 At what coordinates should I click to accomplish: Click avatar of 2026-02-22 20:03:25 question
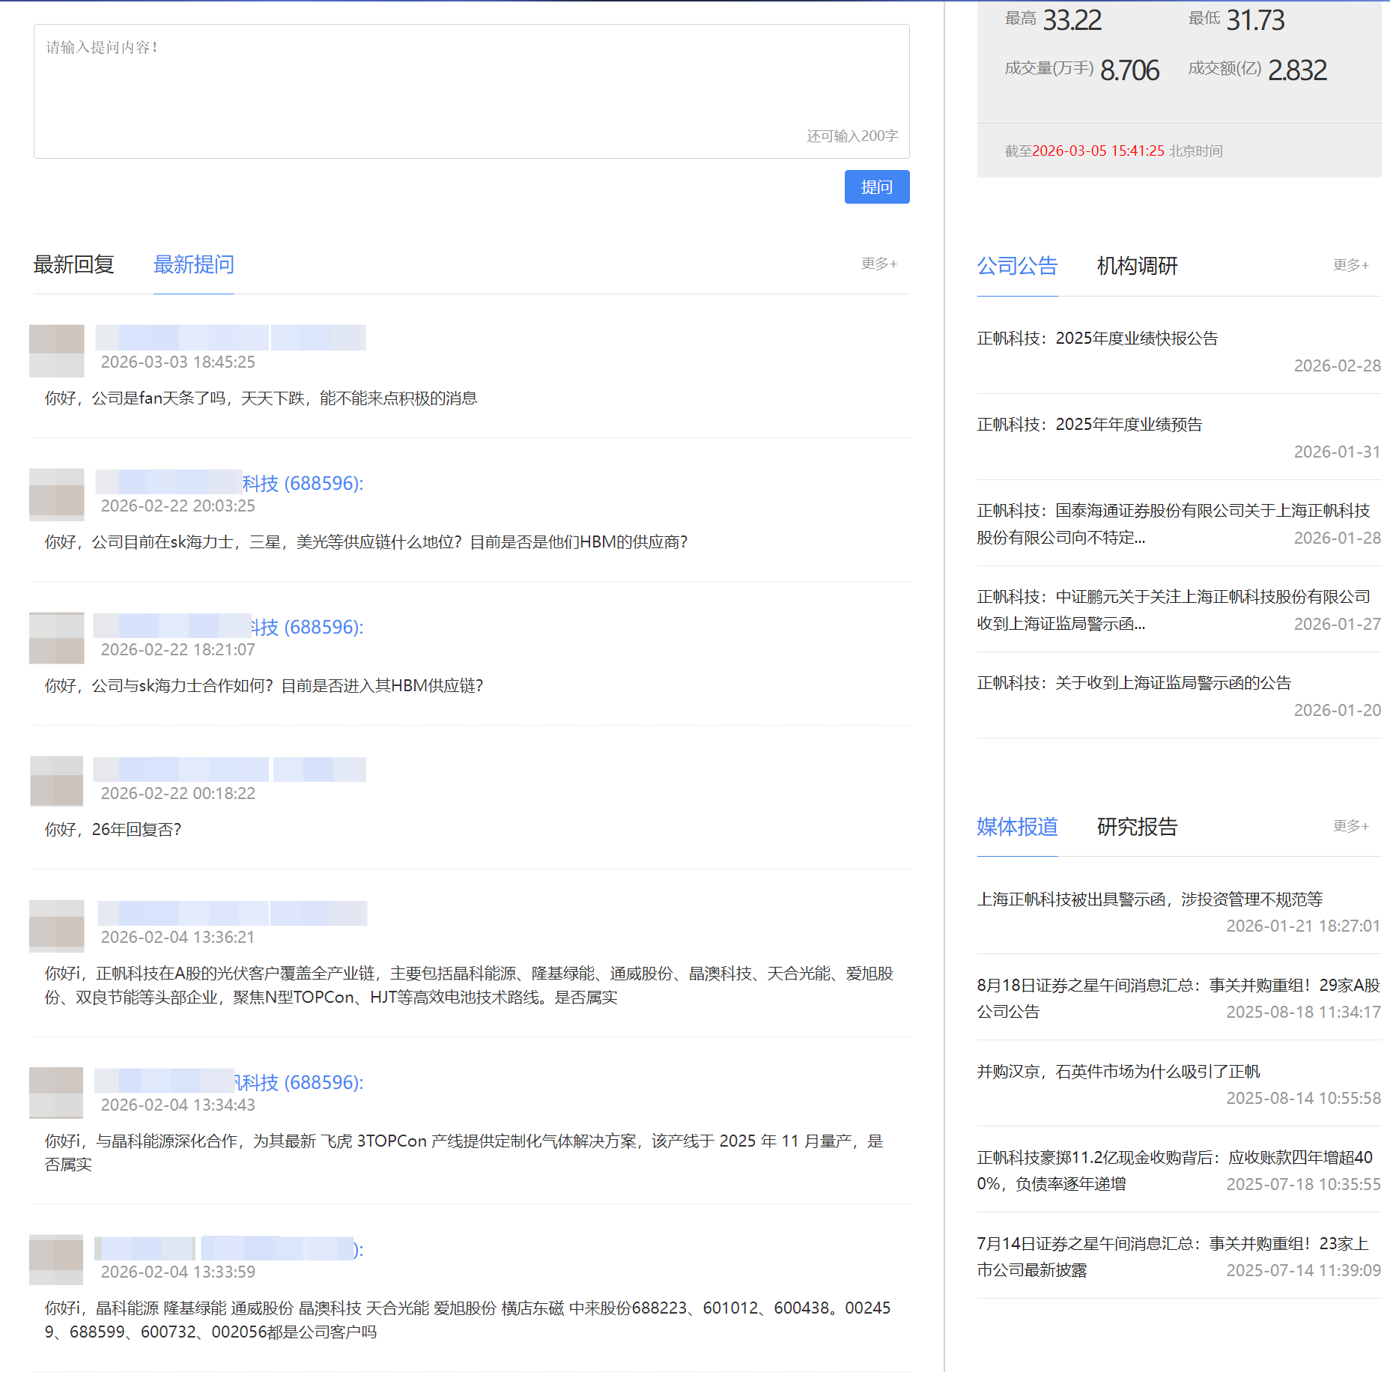point(57,494)
